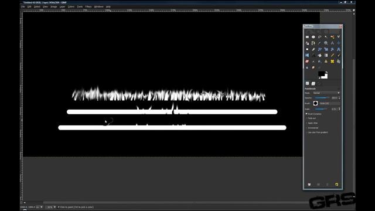Select the Blur/Sharpen tool

point(307,68)
